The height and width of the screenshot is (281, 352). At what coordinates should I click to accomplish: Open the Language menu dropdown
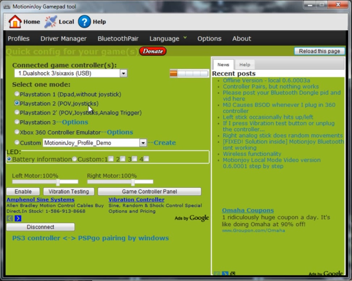[x=168, y=38]
